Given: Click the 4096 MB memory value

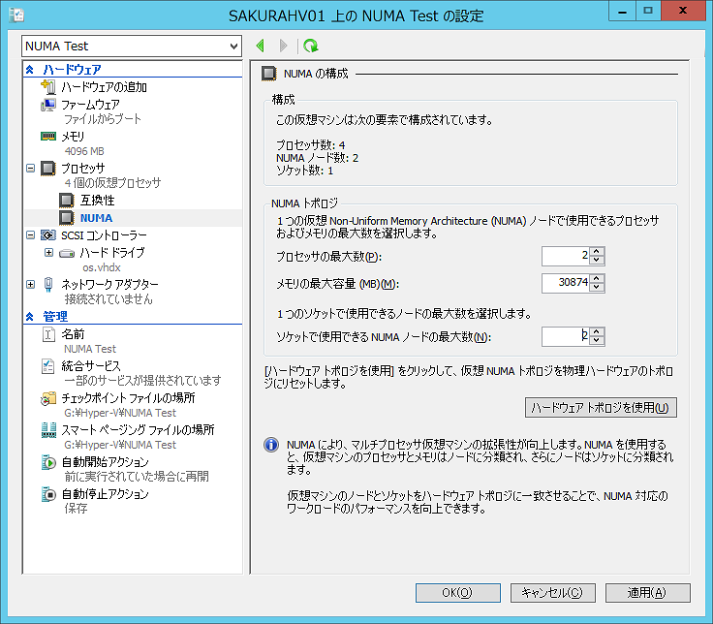Looking at the screenshot, I should (84, 151).
